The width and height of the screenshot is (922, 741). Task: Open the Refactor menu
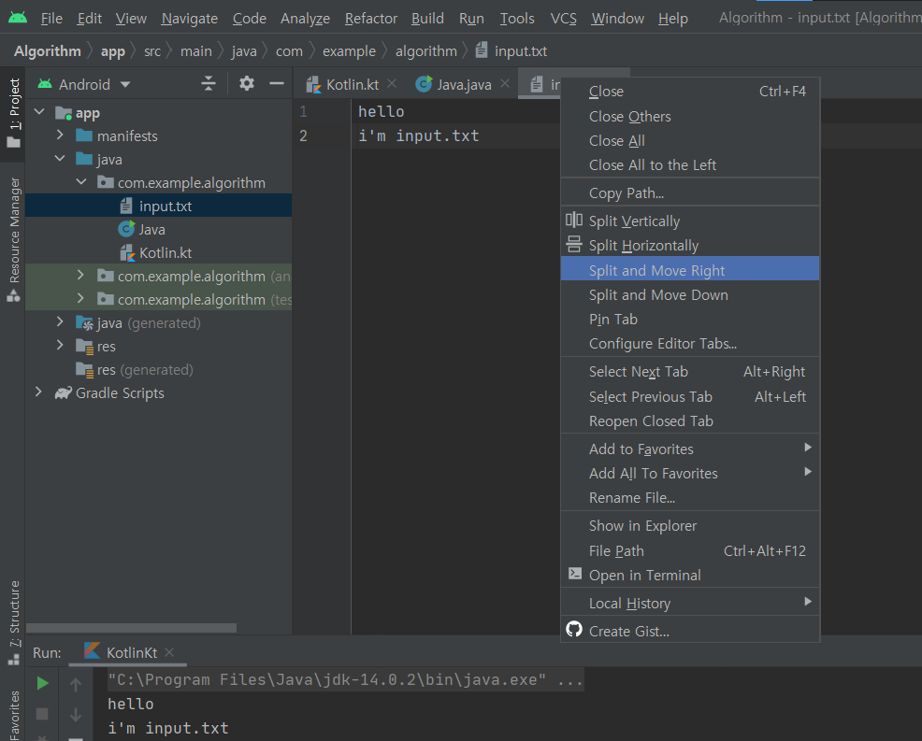370,19
